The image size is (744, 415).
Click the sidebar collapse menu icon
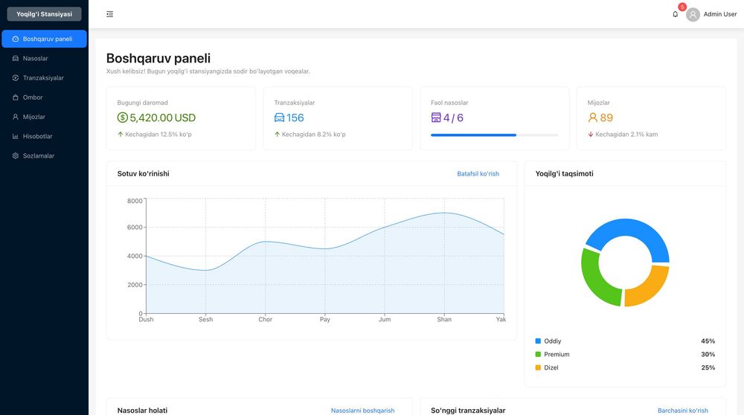[x=110, y=14]
